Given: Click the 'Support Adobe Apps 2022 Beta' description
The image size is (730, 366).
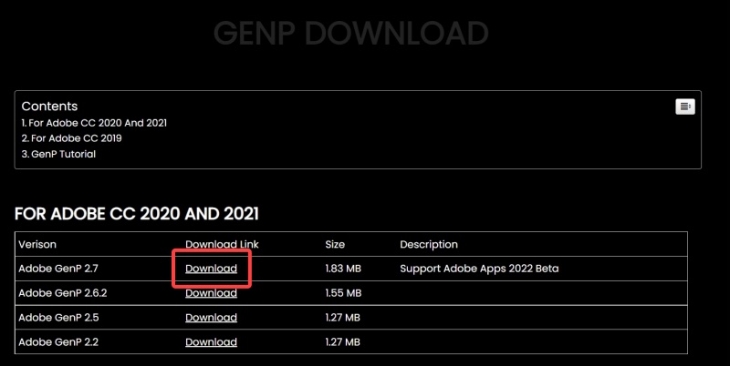Looking at the screenshot, I should click(479, 269).
